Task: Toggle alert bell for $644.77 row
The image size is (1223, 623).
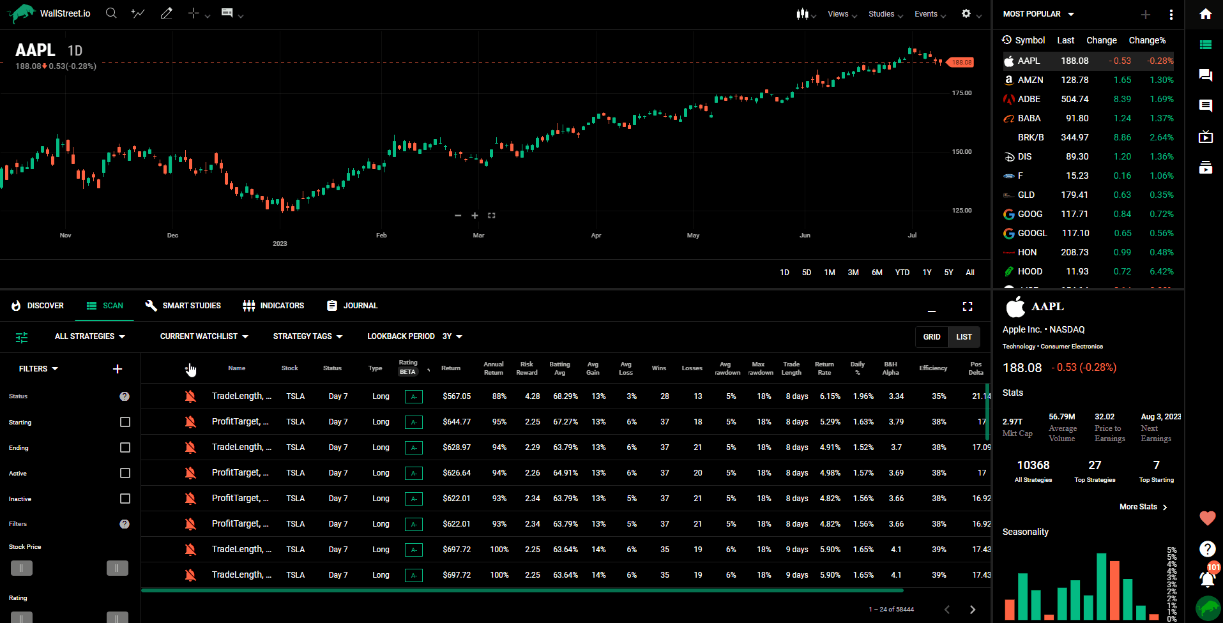Action: pos(190,422)
